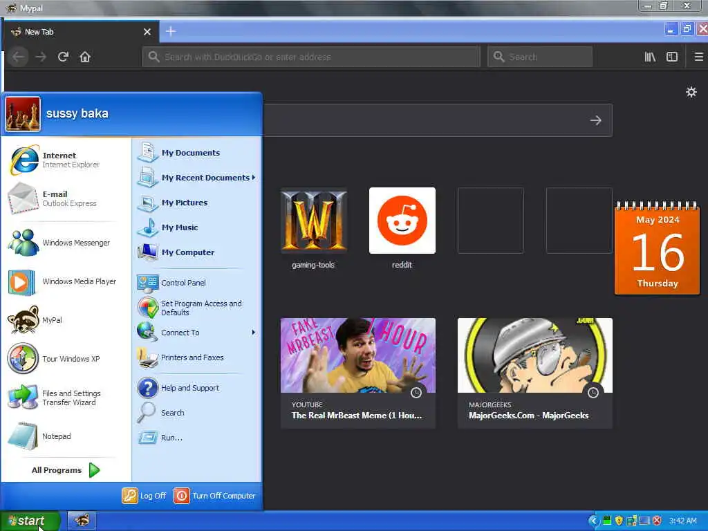Close the New Tab tab
The image size is (708, 531).
coord(147,32)
